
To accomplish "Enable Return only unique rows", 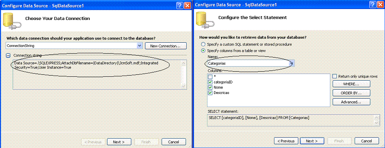I will [x=334, y=76].
